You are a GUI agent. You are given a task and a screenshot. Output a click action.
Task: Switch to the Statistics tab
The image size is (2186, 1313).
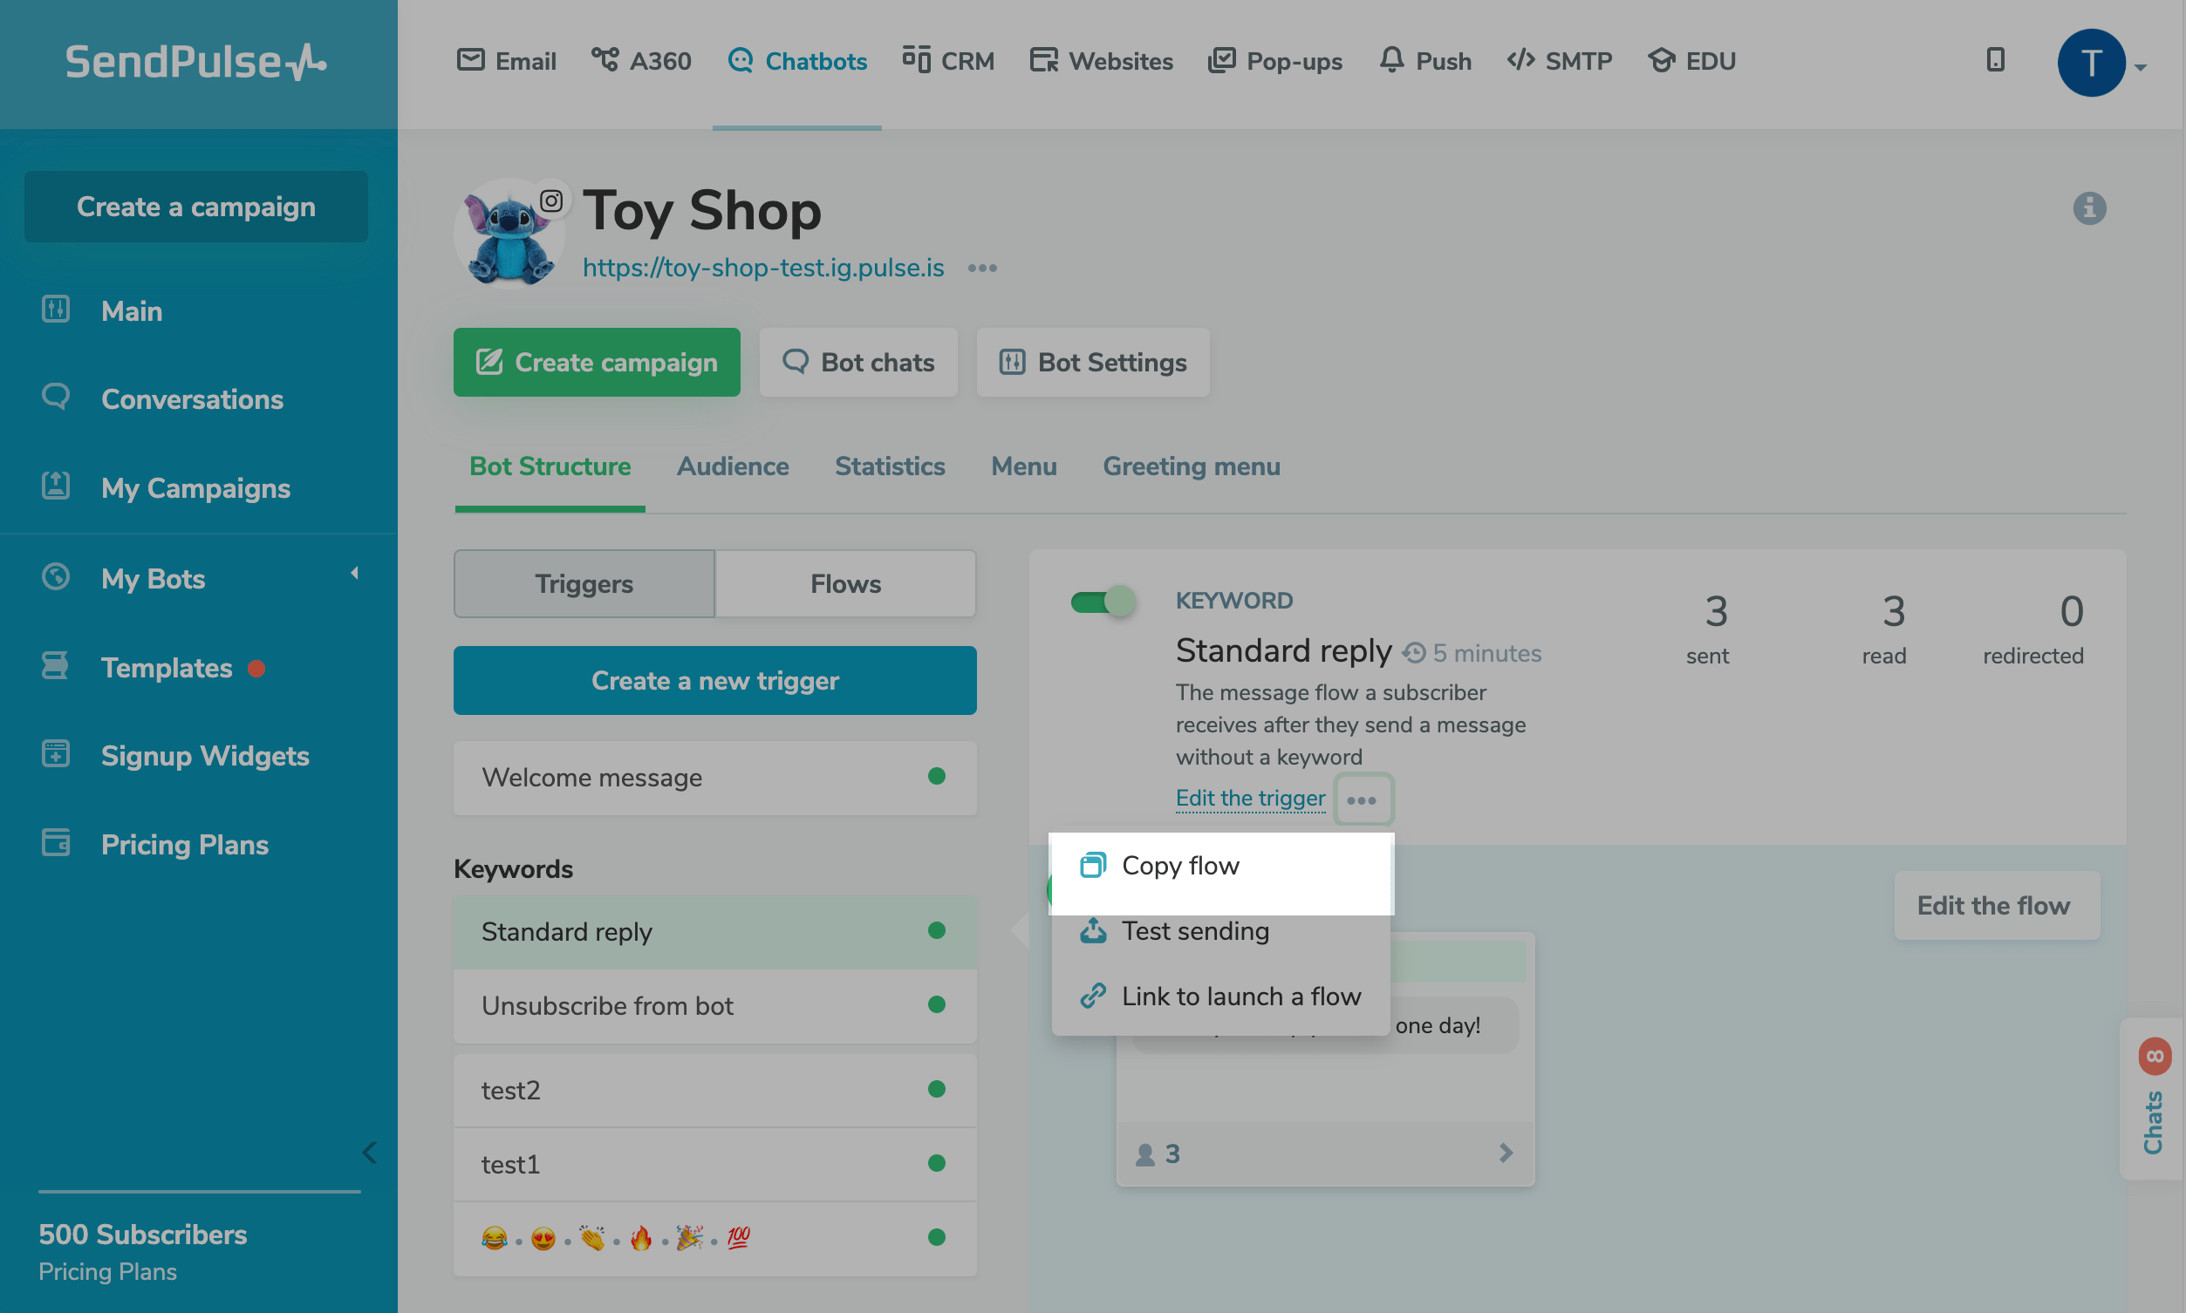[890, 466]
